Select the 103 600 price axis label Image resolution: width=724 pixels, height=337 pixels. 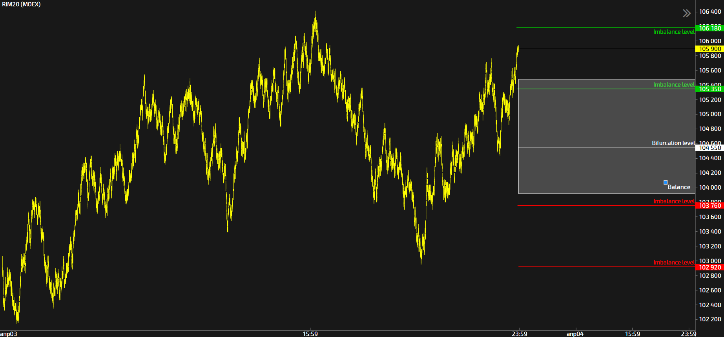pyautogui.click(x=710, y=217)
